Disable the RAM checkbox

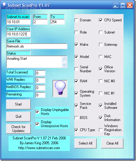coord(77,81)
